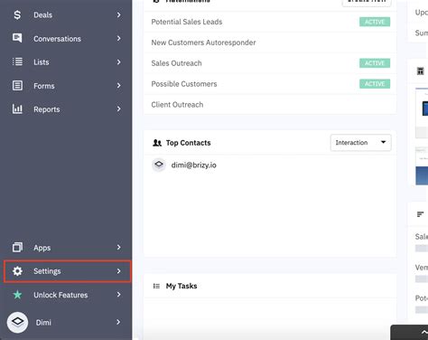Expand the Conversations submenu chevron
This screenshot has height=340, width=428.
(x=119, y=38)
